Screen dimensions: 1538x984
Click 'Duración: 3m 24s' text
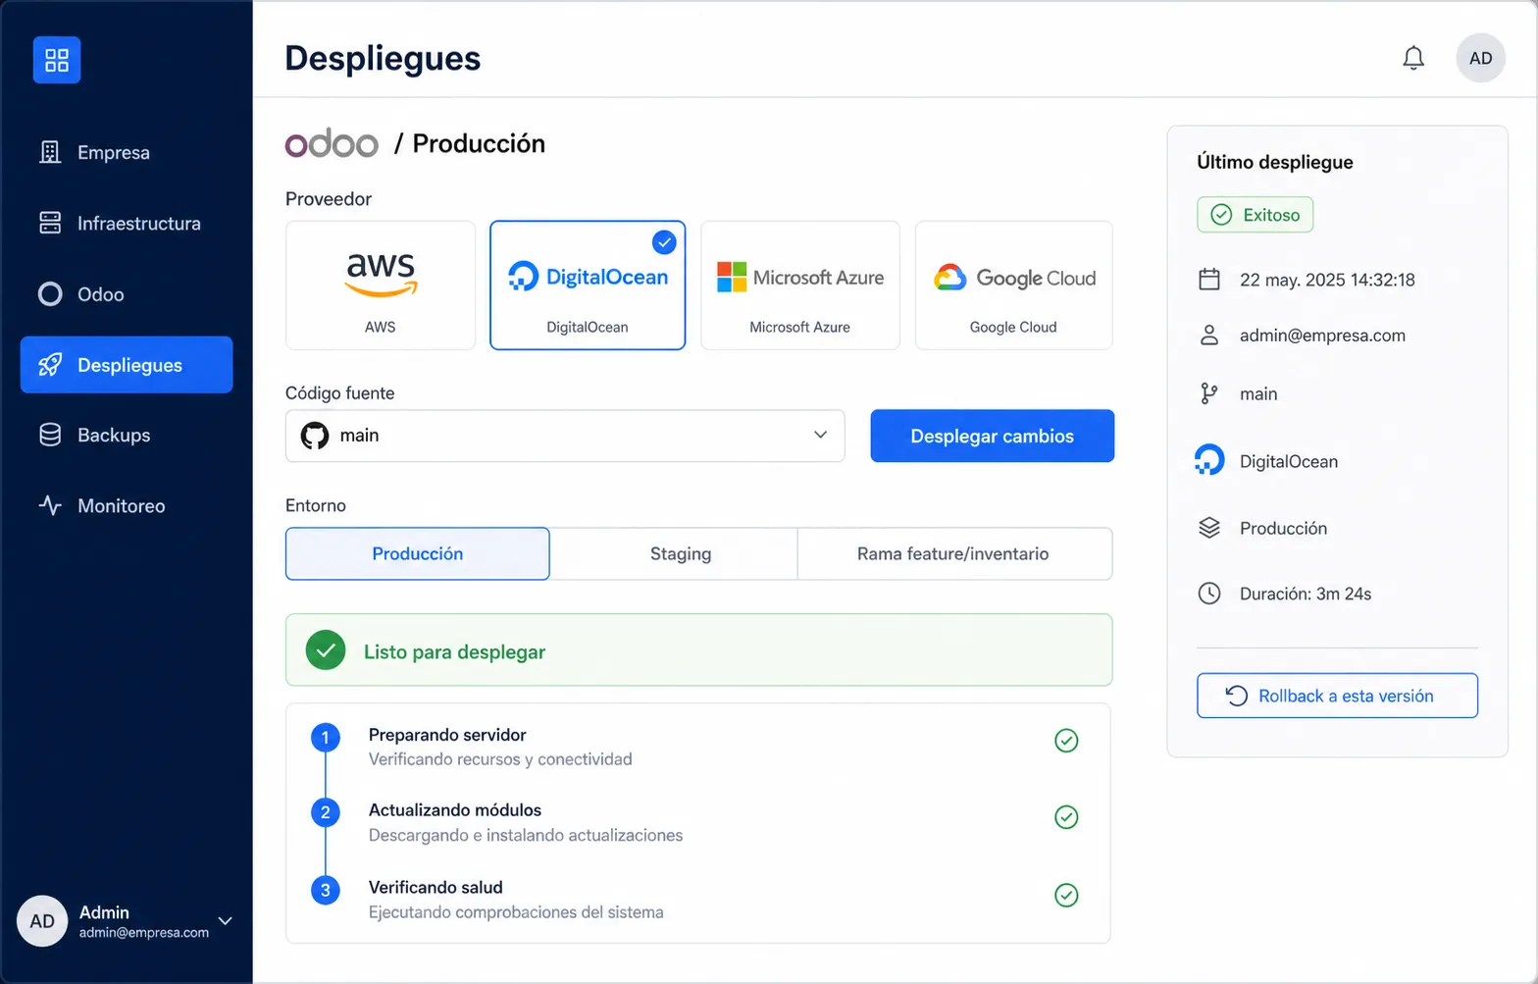point(1306,594)
